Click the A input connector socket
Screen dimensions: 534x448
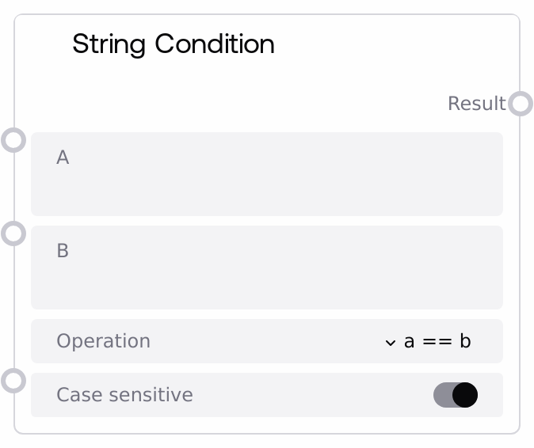(x=13, y=140)
